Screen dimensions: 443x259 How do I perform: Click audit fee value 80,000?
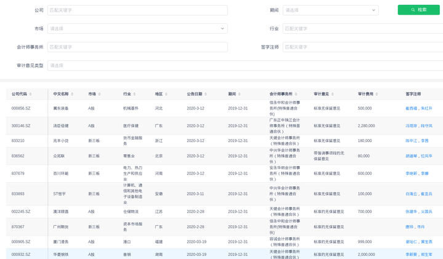point(364,156)
